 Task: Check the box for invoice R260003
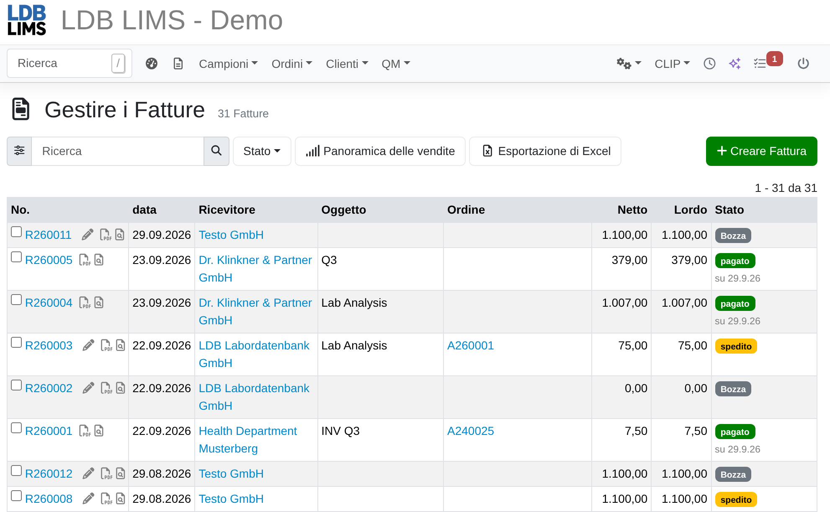coord(16,342)
